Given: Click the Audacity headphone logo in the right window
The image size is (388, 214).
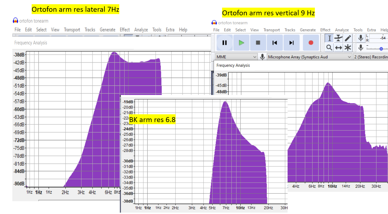Looking at the screenshot, I should 214,23.
